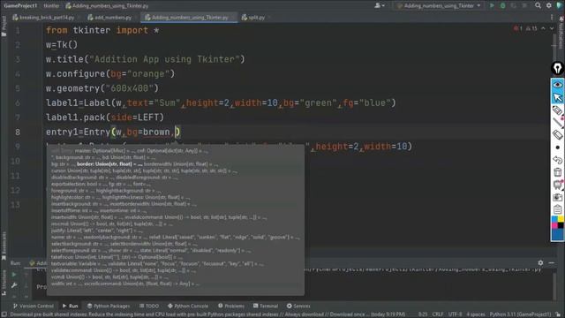Jump to previous highlighted error arrow
565x318 pixels.
pos(543,28)
